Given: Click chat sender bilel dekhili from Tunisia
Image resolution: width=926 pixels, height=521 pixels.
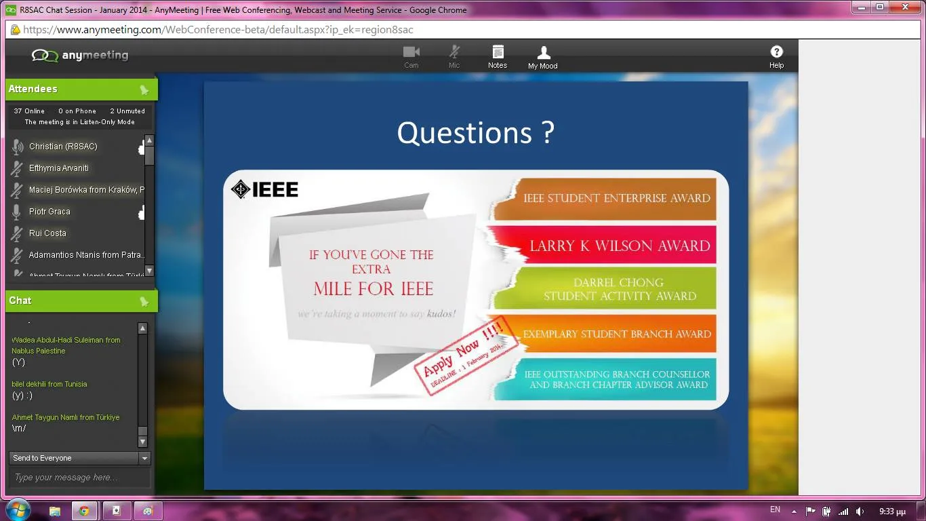Looking at the screenshot, I should point(49,384).
